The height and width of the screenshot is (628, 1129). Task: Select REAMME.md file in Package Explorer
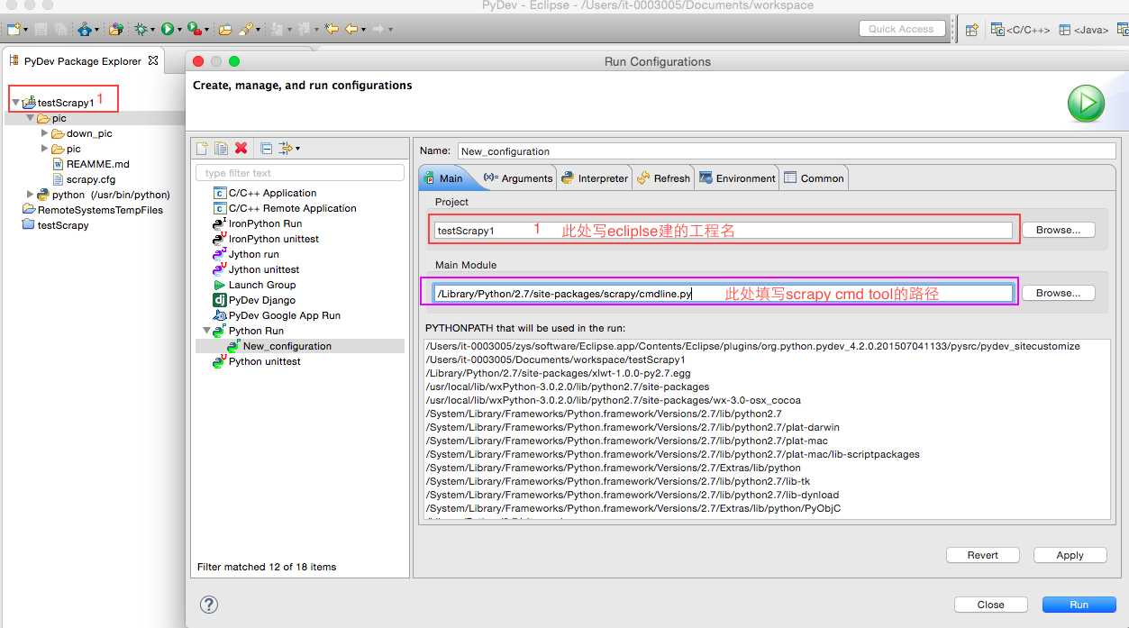point(90,164)
